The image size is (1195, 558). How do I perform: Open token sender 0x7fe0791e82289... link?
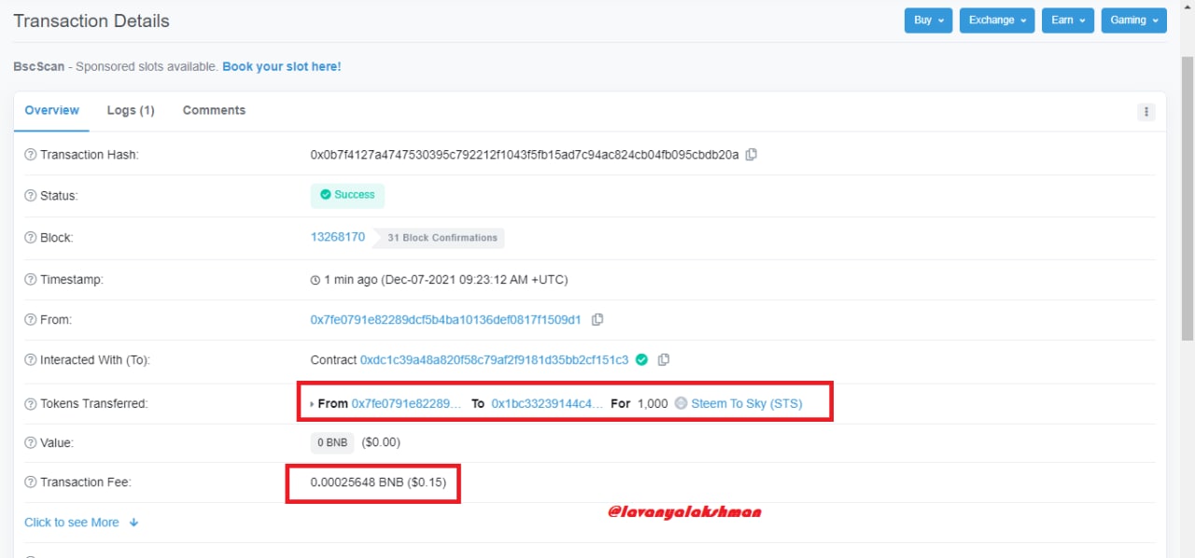[406, 404]
